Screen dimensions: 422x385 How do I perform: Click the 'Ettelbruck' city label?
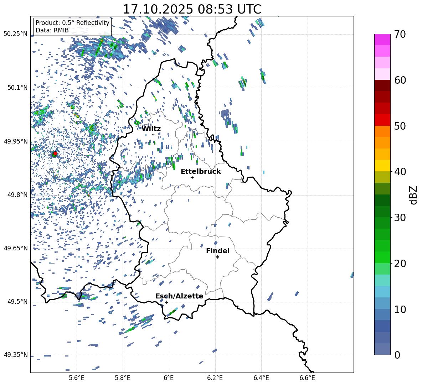pyautogui.click(x=201, y=172)
